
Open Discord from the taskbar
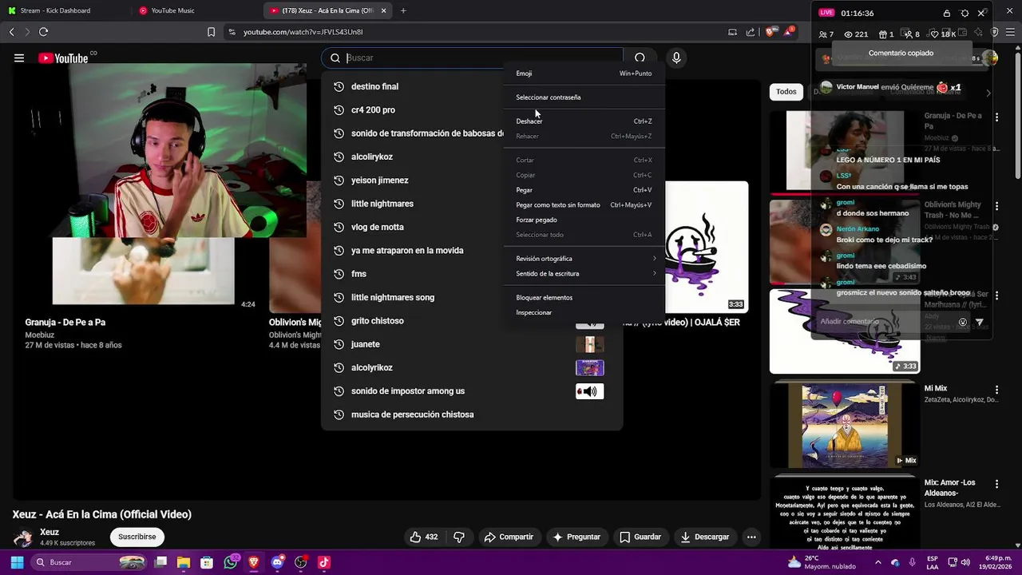pyautogui.click(x=277, y=562)
